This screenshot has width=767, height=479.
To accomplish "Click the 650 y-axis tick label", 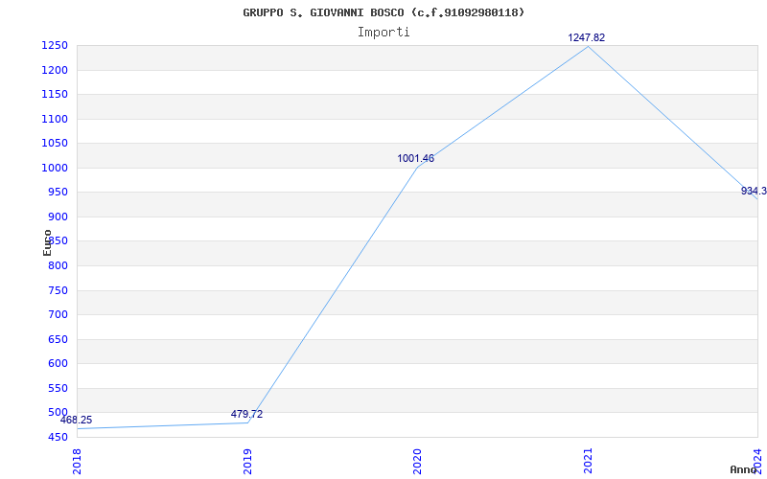I will pyautogui.click(x=58, y=339).
